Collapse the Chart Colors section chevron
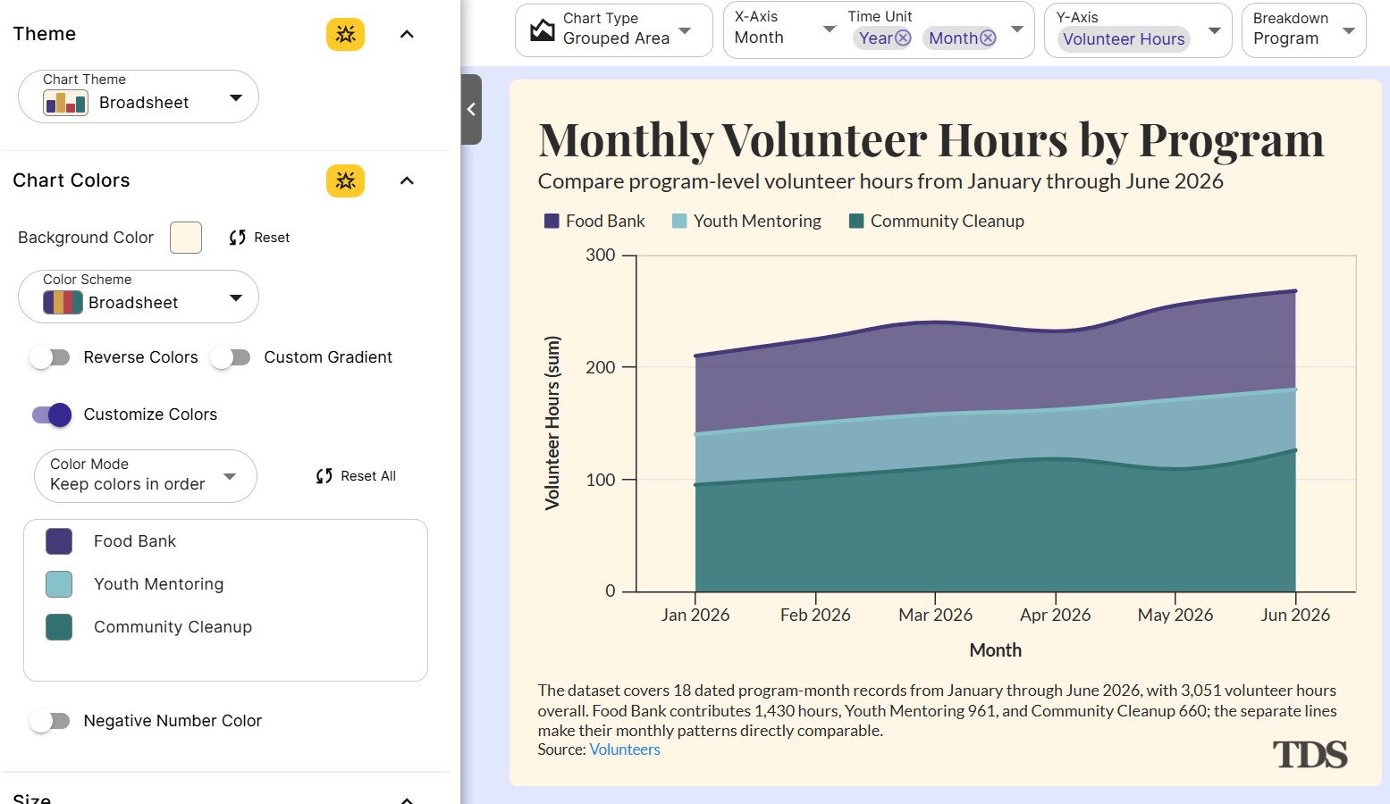The height and width of the screenshot is (804, 1390). coord(407,180)
